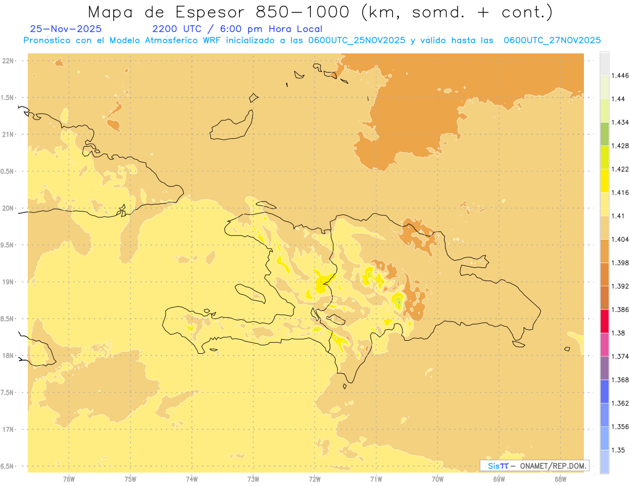Click the '75W' longitude axis label
The image size is (629, 486).
click(x=130, y=479)
